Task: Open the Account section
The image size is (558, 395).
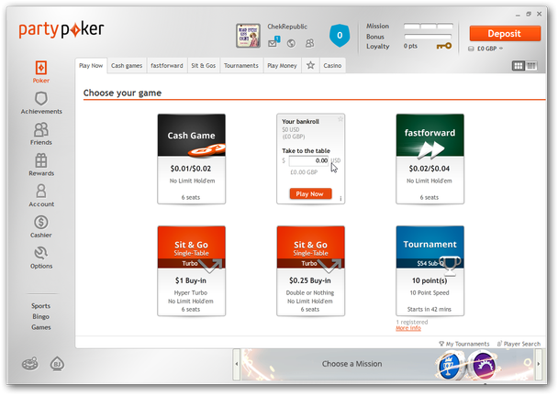Action: (x=41, y=195)
